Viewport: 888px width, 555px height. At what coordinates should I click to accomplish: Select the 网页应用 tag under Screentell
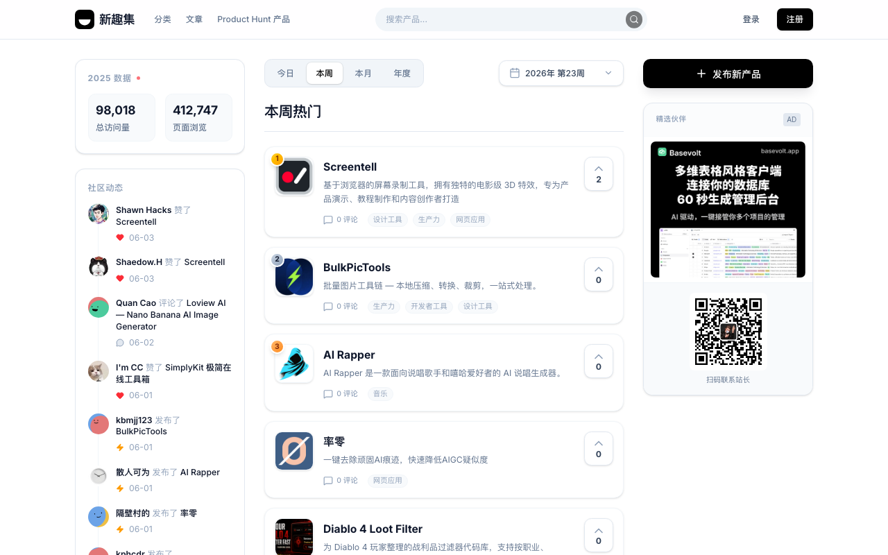coord(470,220)
